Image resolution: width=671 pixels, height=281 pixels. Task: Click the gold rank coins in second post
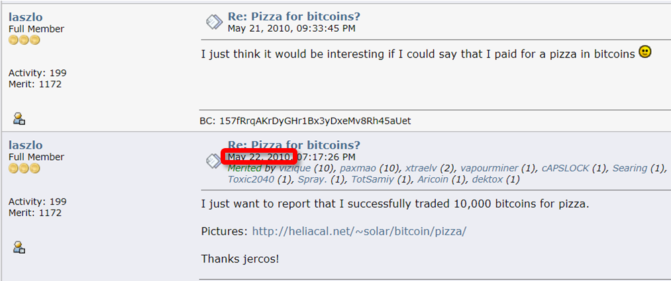(24, 168)
